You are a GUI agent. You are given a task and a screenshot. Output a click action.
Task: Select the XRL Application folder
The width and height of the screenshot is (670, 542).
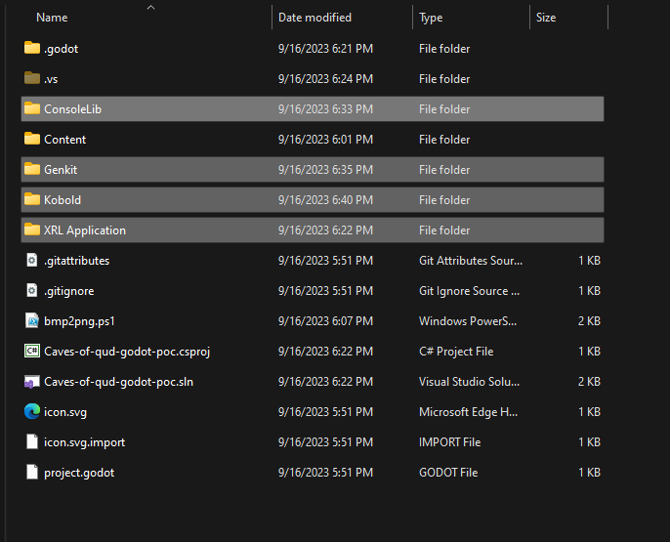[85, 229]
